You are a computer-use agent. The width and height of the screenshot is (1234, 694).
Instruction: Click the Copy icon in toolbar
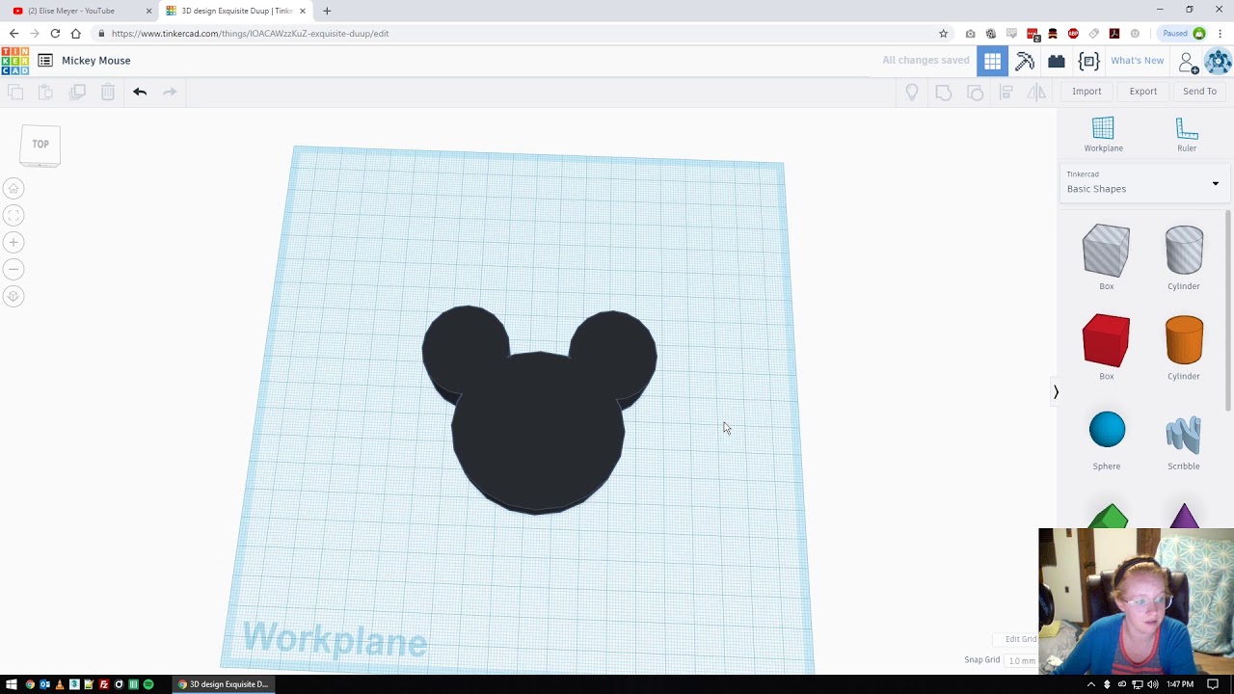click(15, 92)
